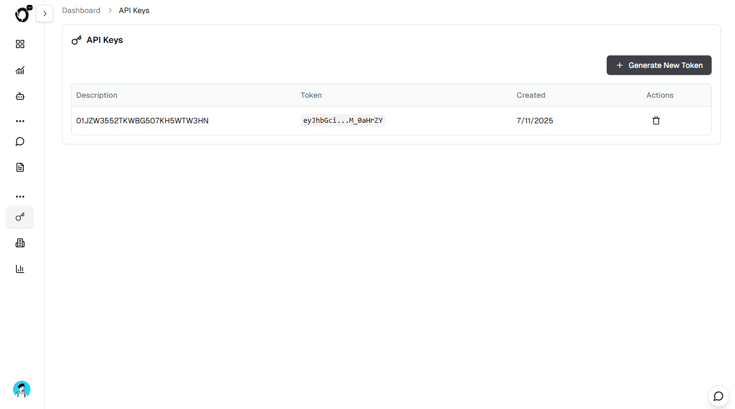This screenshot has width=735, height=409.
Task: Open the billing icon in the sidebar
Action: click(x=20, y=242)
